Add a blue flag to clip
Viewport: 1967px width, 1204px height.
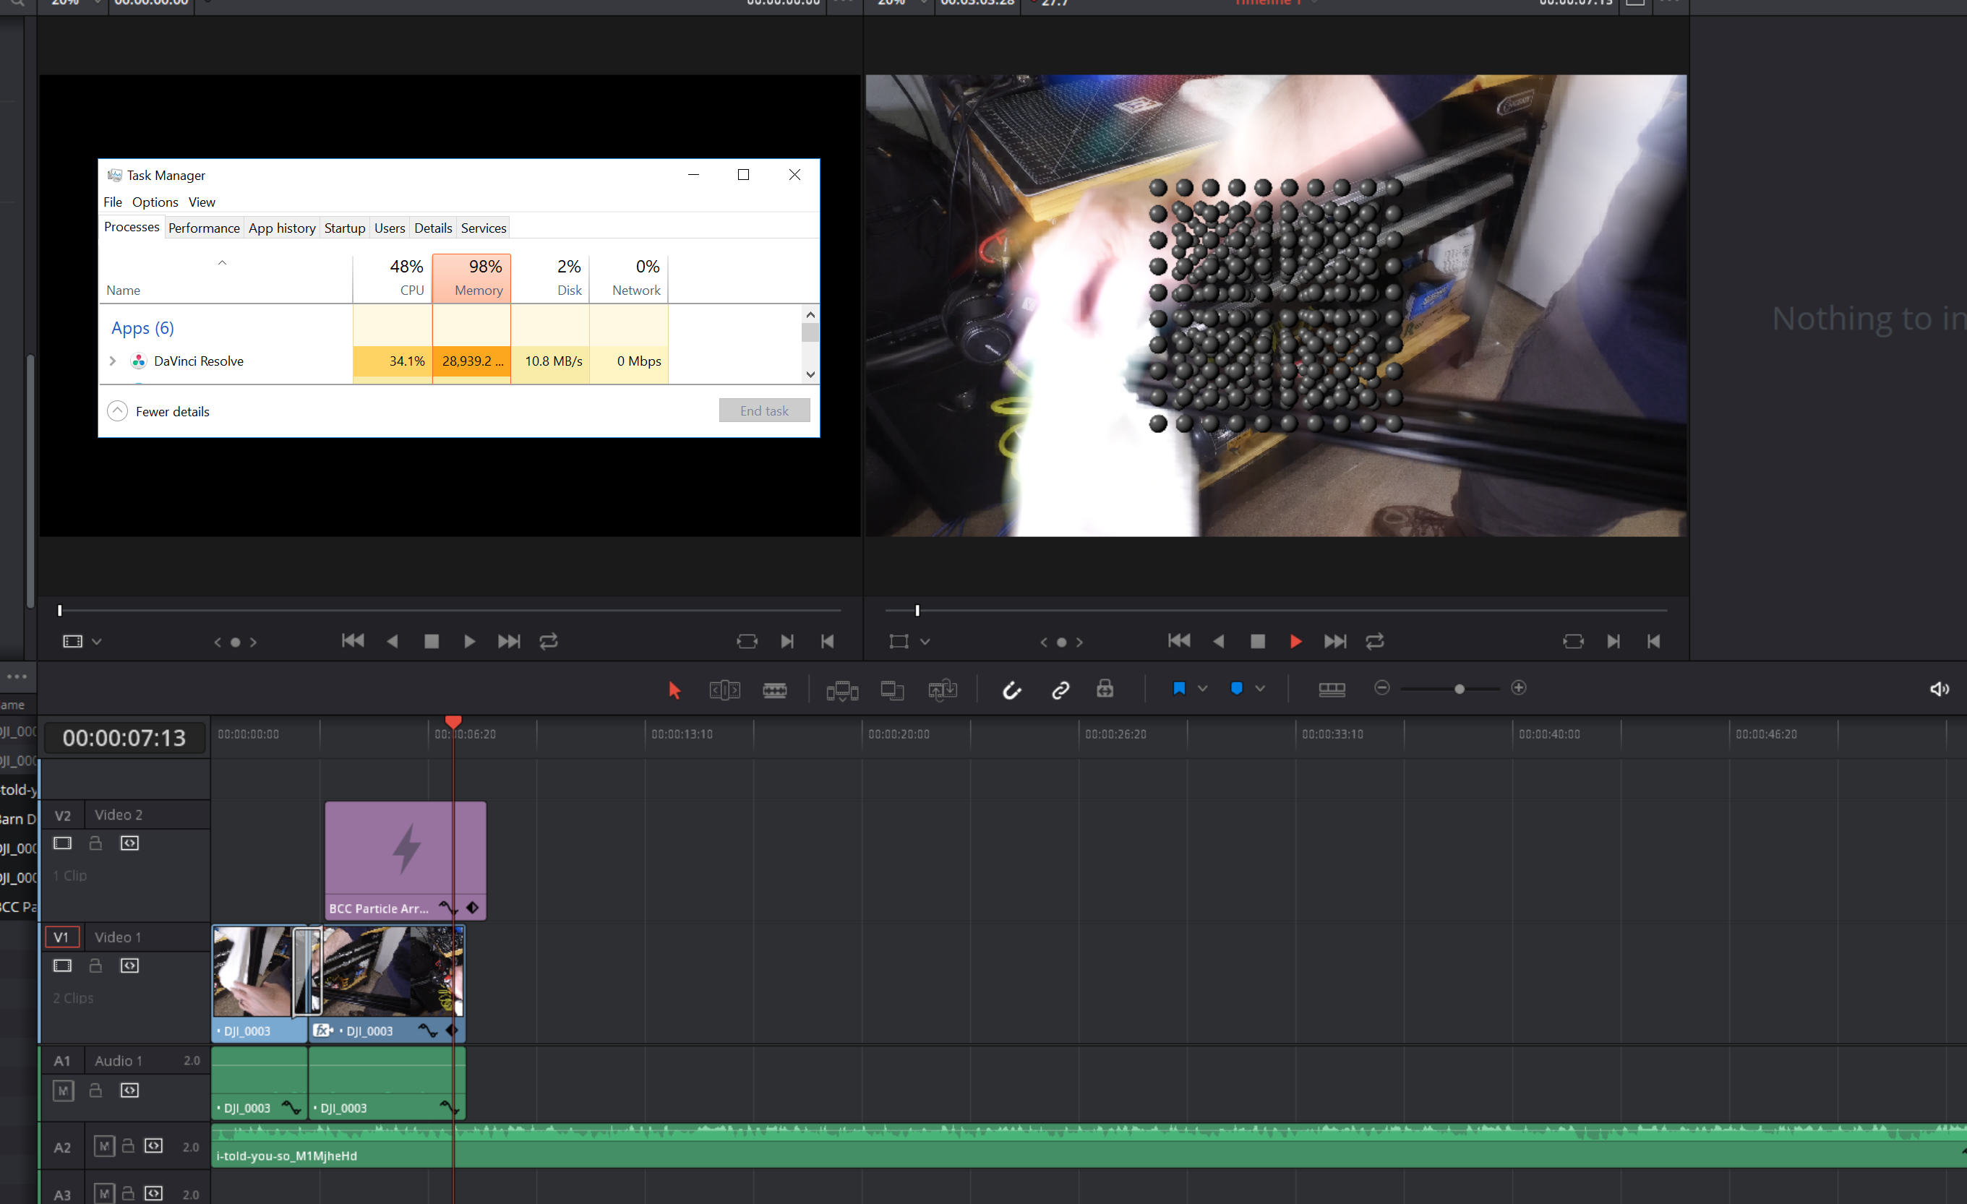1179,688
